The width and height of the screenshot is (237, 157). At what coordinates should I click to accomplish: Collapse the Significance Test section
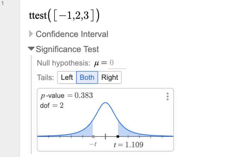pos(32,49)
